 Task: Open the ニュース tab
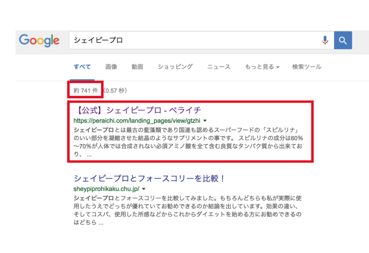click(219, 67)
